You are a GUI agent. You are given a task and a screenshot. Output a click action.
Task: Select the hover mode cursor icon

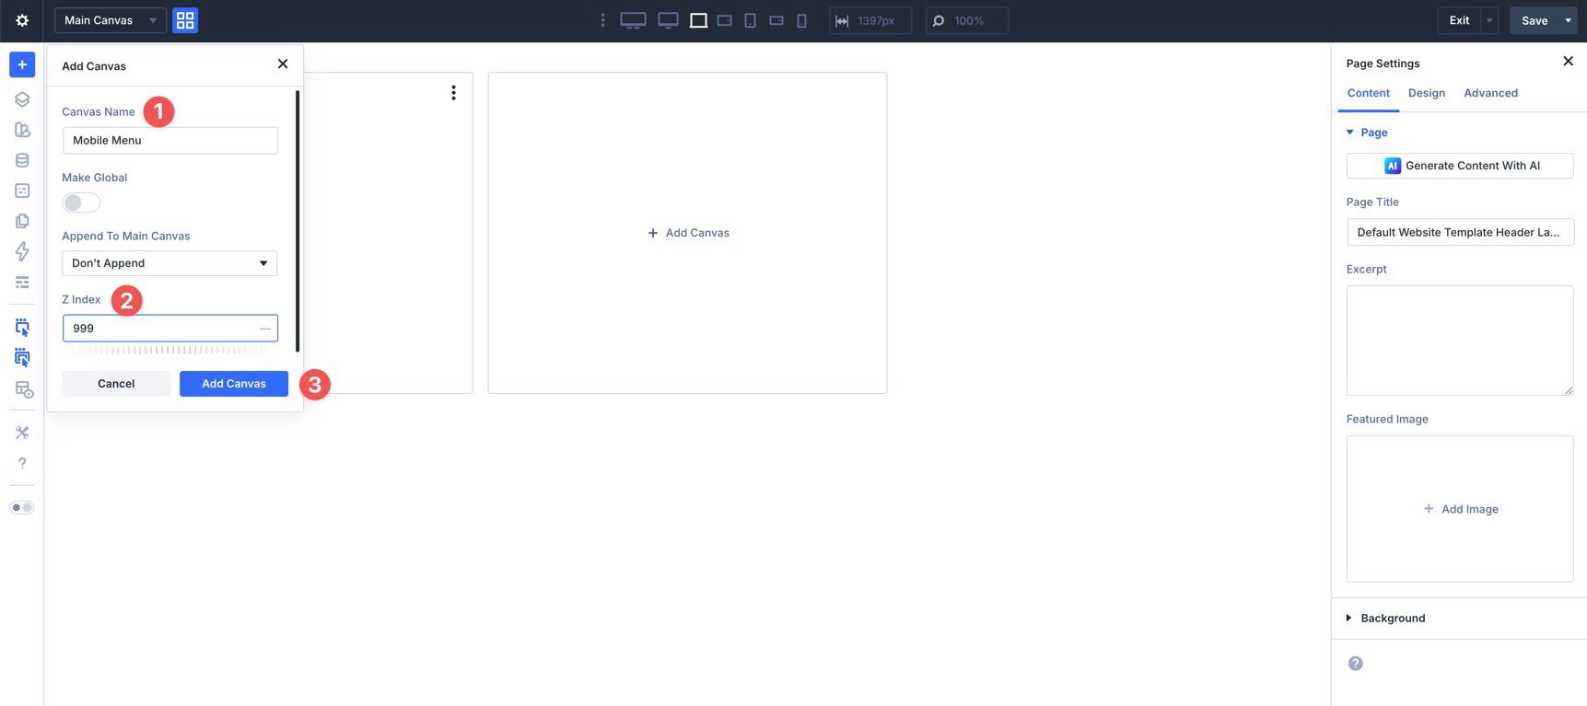(22, 358)
